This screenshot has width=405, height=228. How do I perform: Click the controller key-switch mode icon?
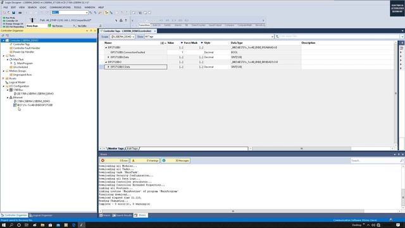[x=32, y=20]
